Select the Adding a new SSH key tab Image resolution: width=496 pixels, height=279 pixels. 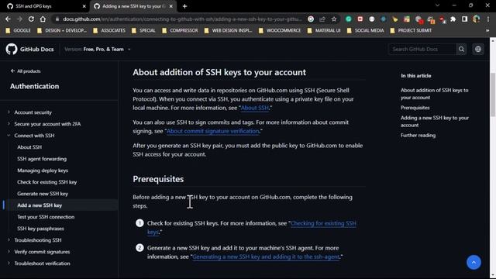(133, 6)
